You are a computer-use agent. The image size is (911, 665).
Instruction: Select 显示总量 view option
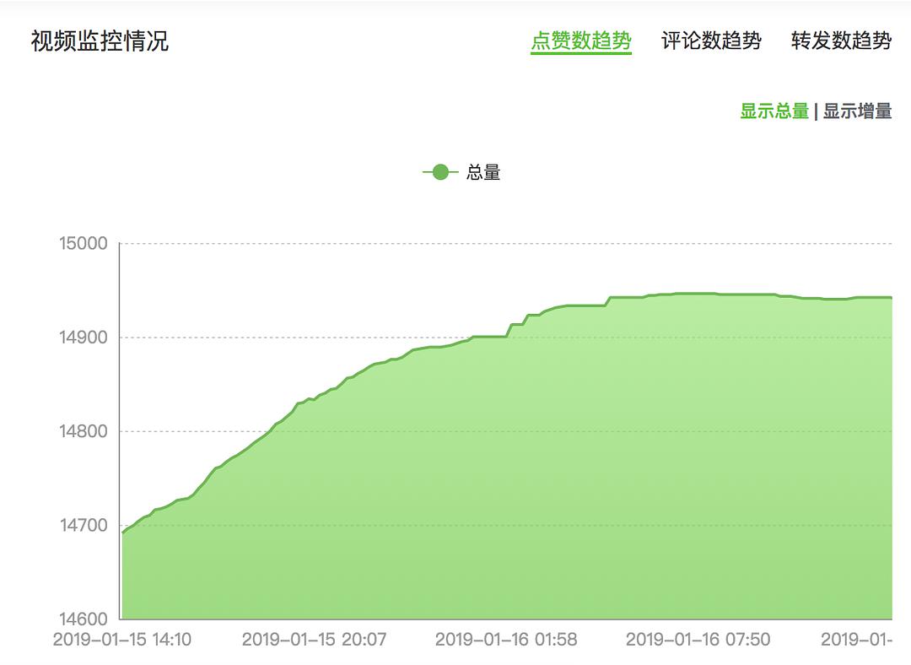click(774, 111)
